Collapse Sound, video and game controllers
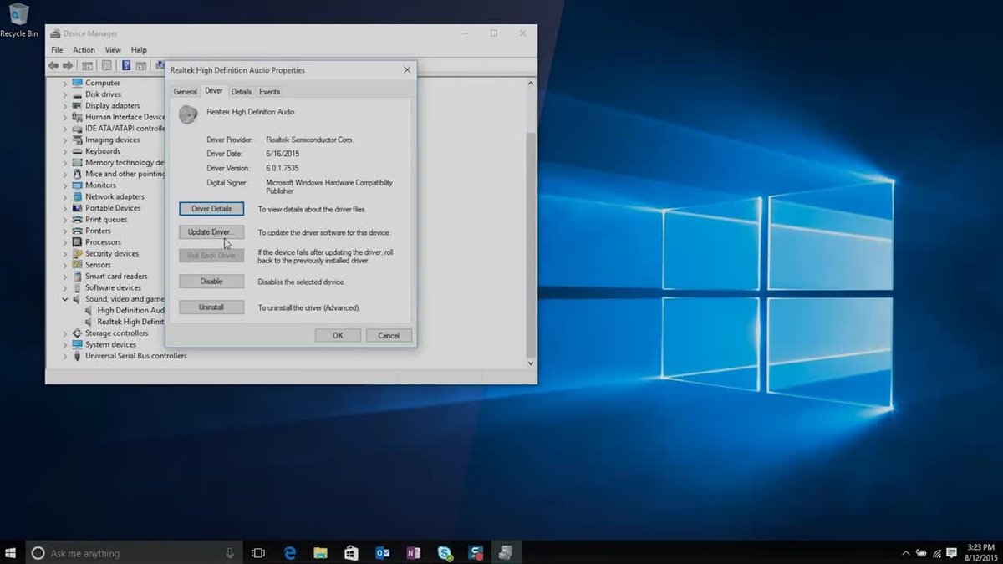The image size is (1003, 564). point(65,298)
